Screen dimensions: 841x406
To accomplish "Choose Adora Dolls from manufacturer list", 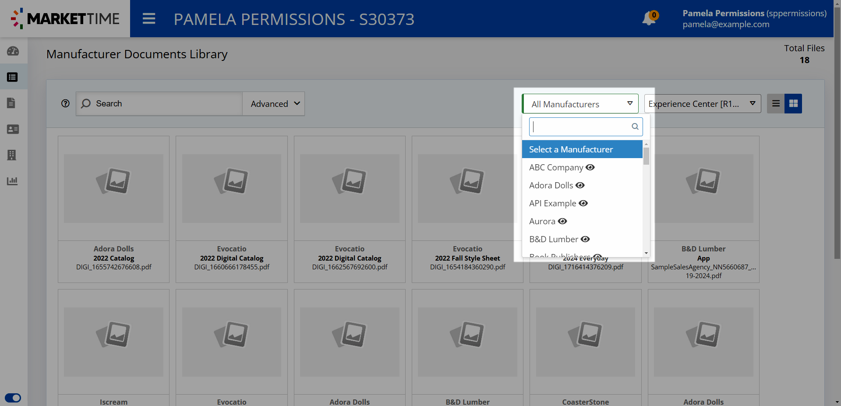I will [x=551, y=185].
